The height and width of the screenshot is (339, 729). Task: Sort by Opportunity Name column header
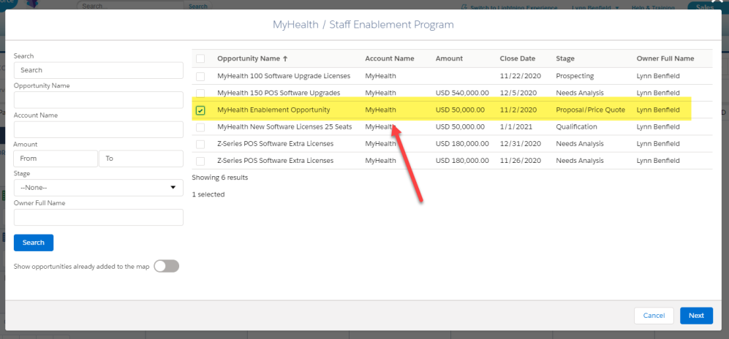point(252,58)
